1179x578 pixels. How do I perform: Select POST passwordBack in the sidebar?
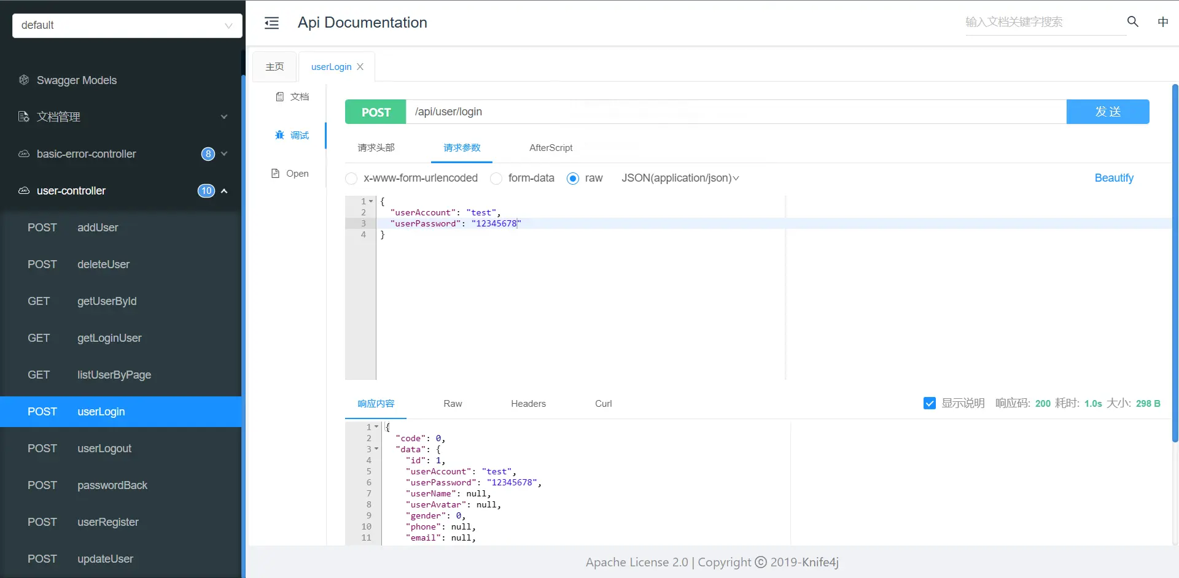pyautogui.click(x=121, y=485)
